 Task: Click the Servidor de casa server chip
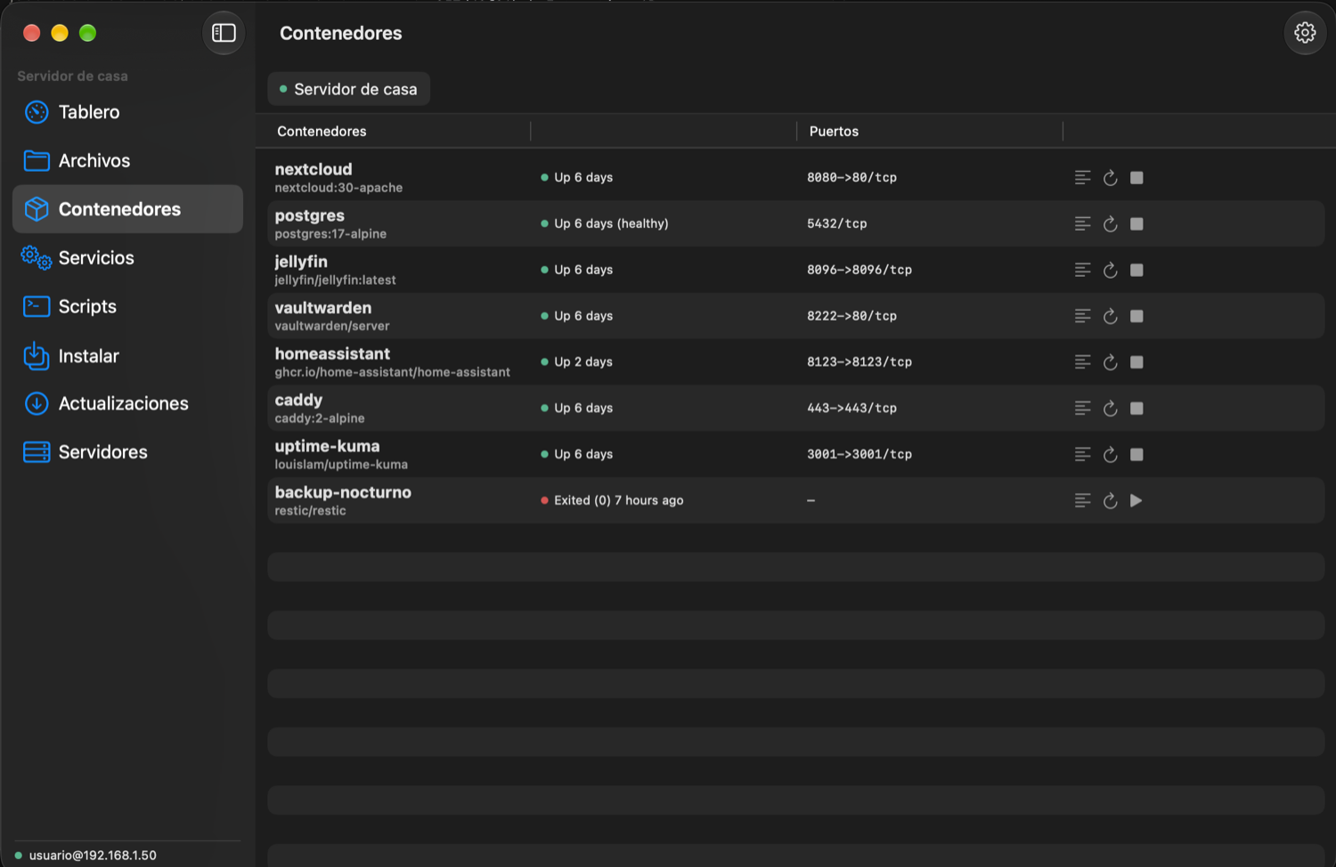point(348,89)
